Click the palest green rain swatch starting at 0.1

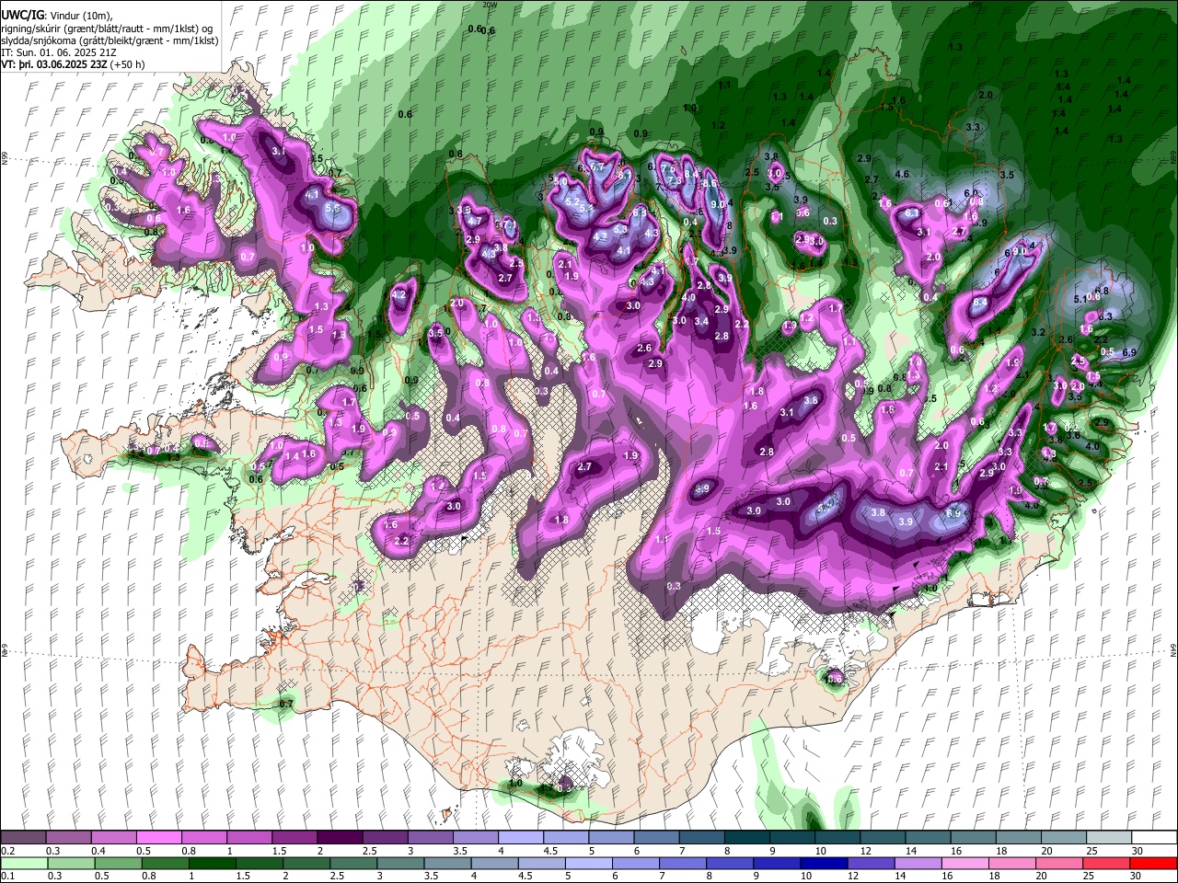pos(24,863)
